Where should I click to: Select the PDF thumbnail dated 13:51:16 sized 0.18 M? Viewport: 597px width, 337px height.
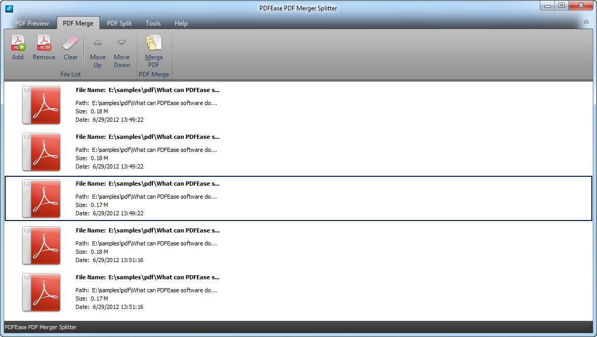tap(41, 245)
